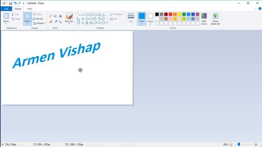Choose the Right triangle shape
Viewport: 262px width, 147px height.
pos(79,19)
